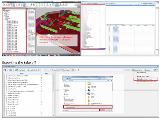Select item A_Staff pantry_Sink 450 X 420(9)
The height and width of the screenshot is (120, 161).
[x=17, y=87]
